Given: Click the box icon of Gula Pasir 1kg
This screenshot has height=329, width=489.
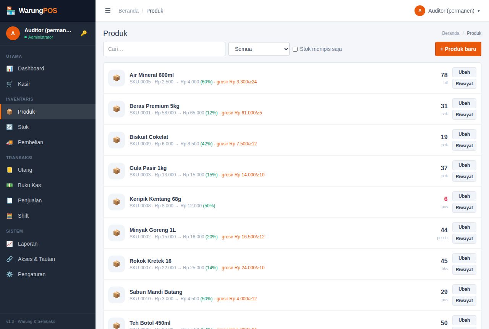Looking at the screenshot, I should point(117,171).
